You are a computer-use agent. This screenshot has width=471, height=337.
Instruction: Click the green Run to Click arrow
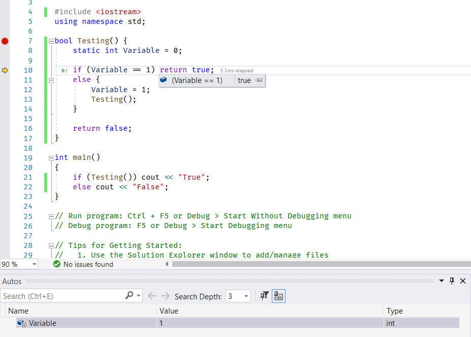(x=65, y=70)
